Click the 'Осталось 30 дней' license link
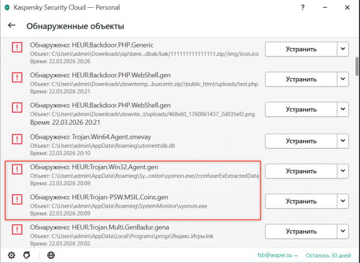This screenshot has height=263, width=360. 328,255
